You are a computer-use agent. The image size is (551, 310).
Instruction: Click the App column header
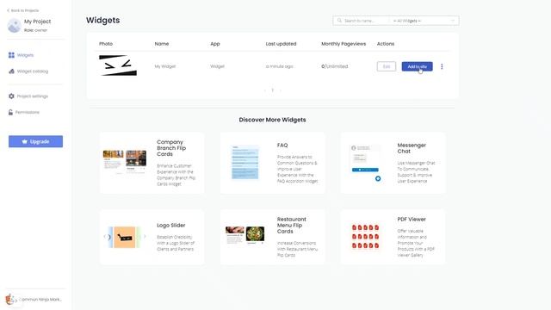215,44
